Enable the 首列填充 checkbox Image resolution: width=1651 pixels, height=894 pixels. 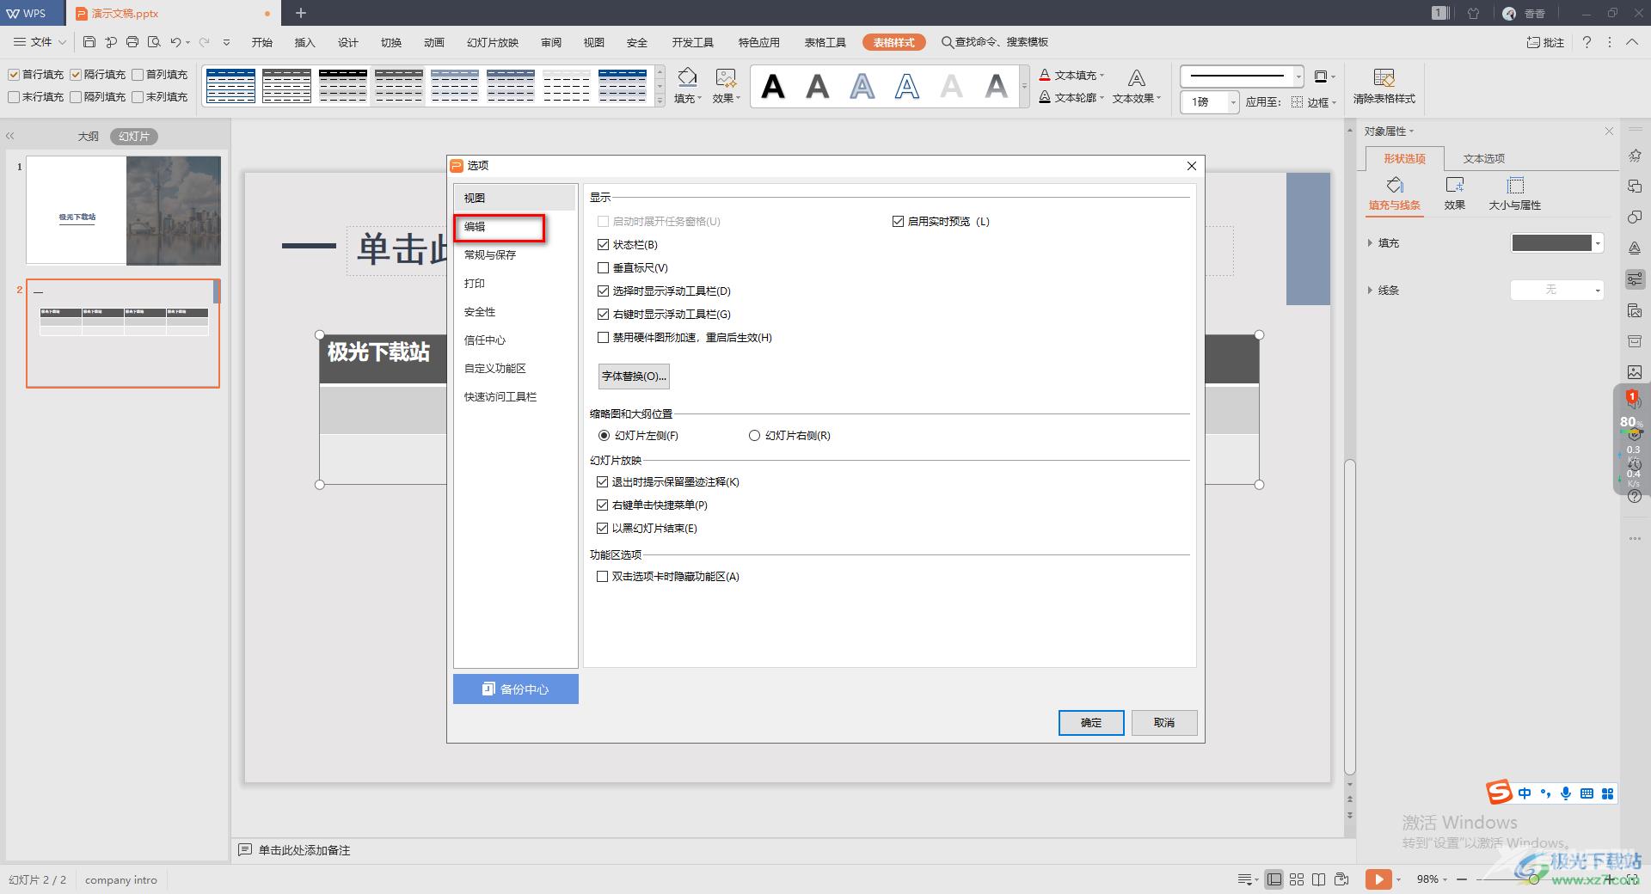click(138, 75)
